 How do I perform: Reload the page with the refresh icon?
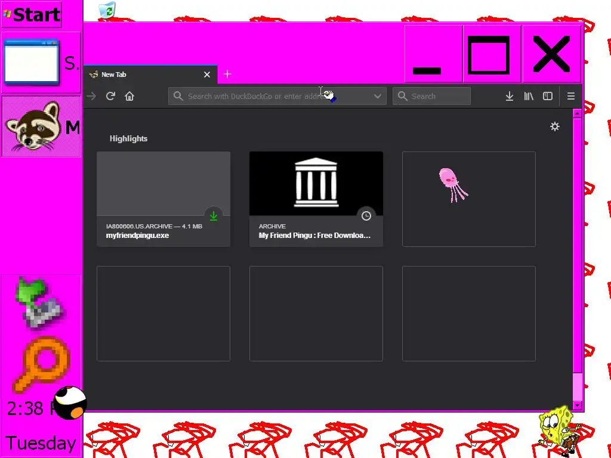[110, 96]
